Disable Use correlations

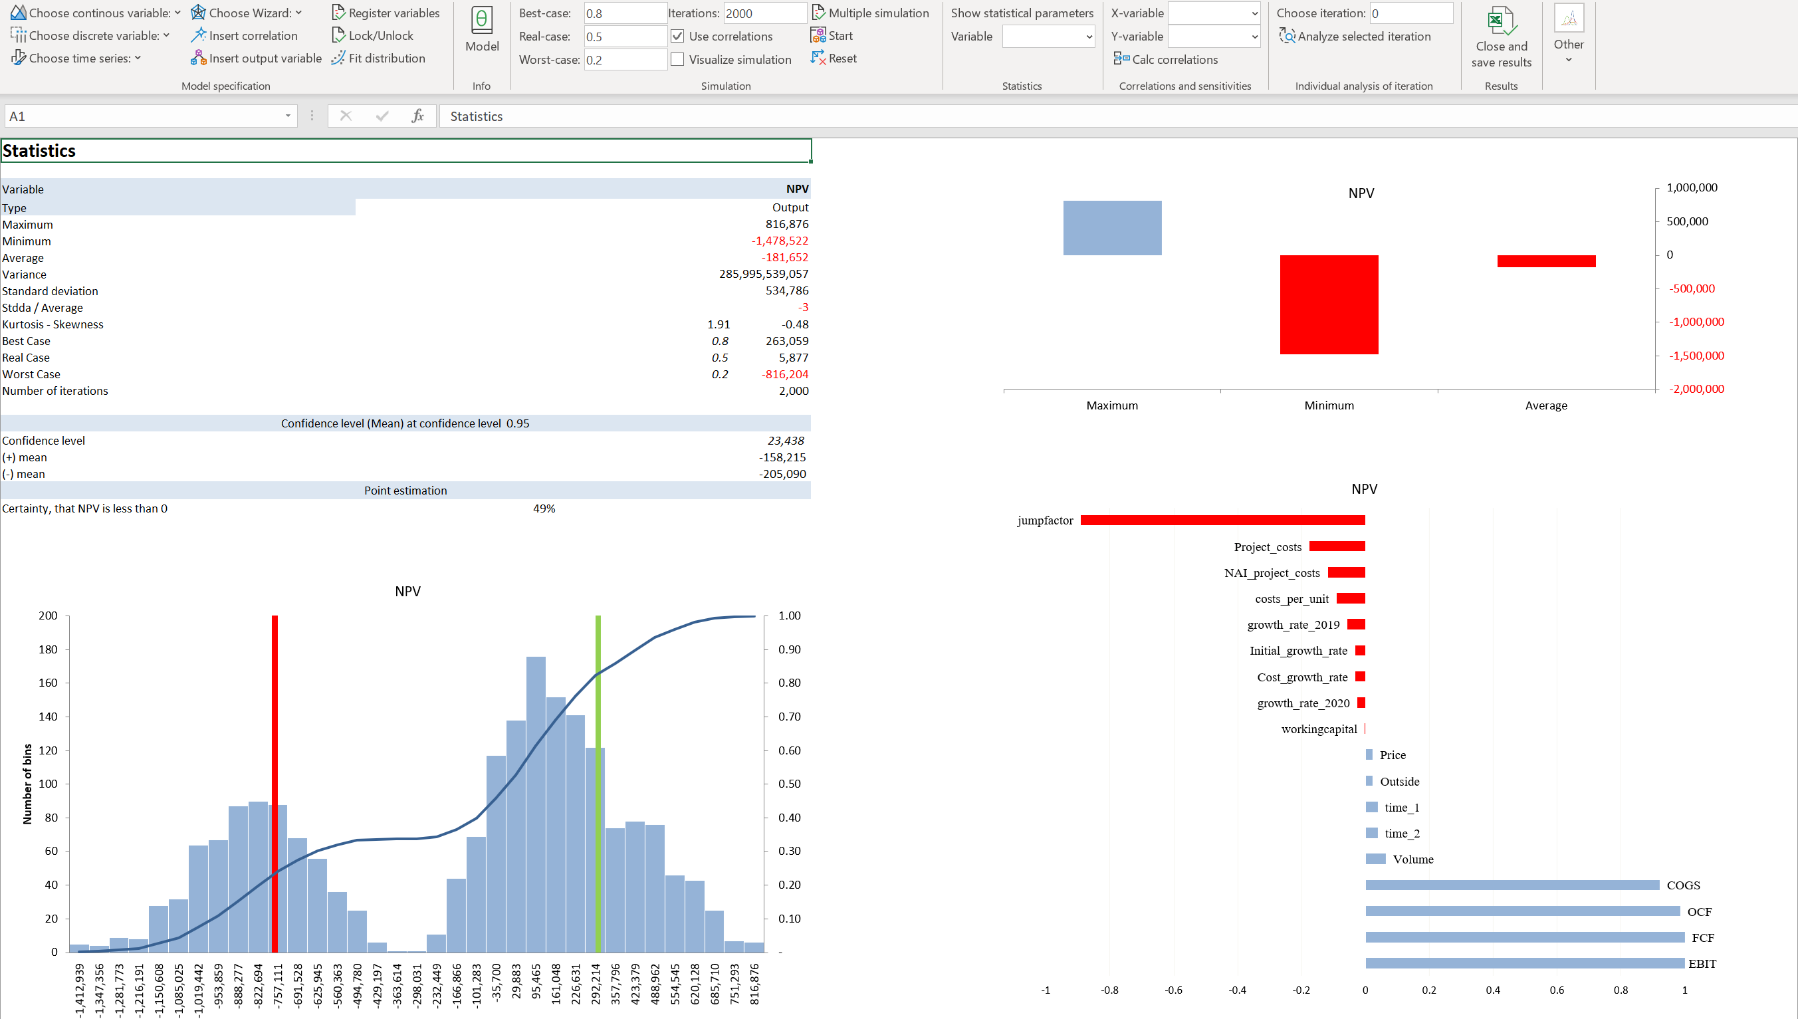(677, 36)
